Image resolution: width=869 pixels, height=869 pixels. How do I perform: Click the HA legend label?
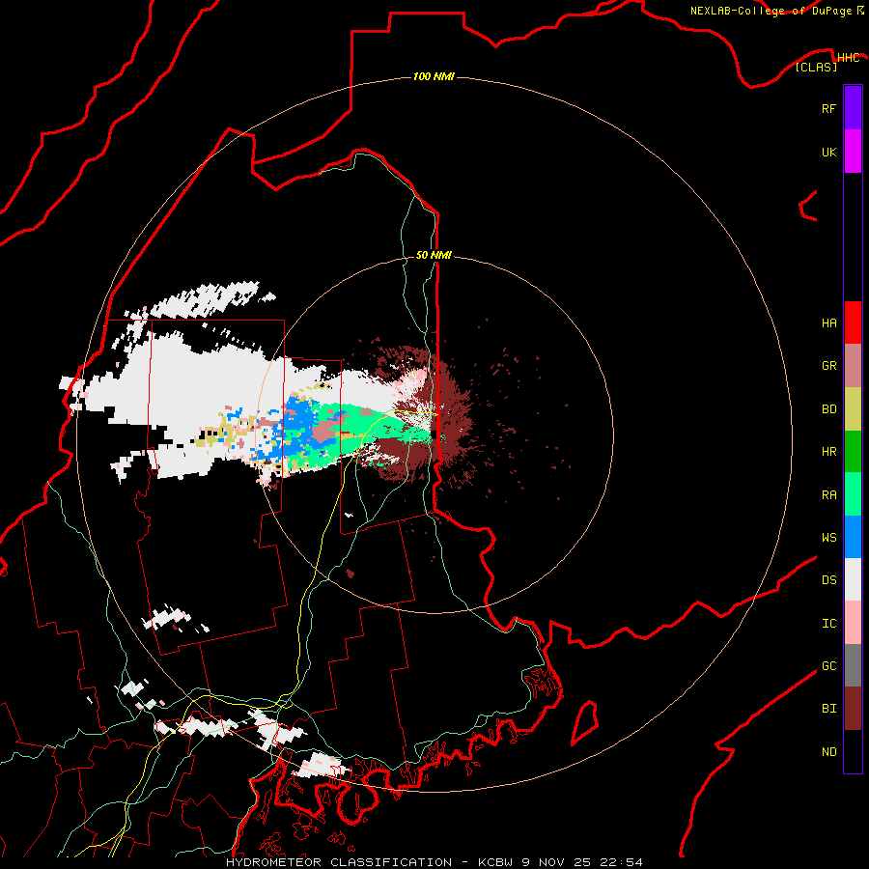coord(828,323)
